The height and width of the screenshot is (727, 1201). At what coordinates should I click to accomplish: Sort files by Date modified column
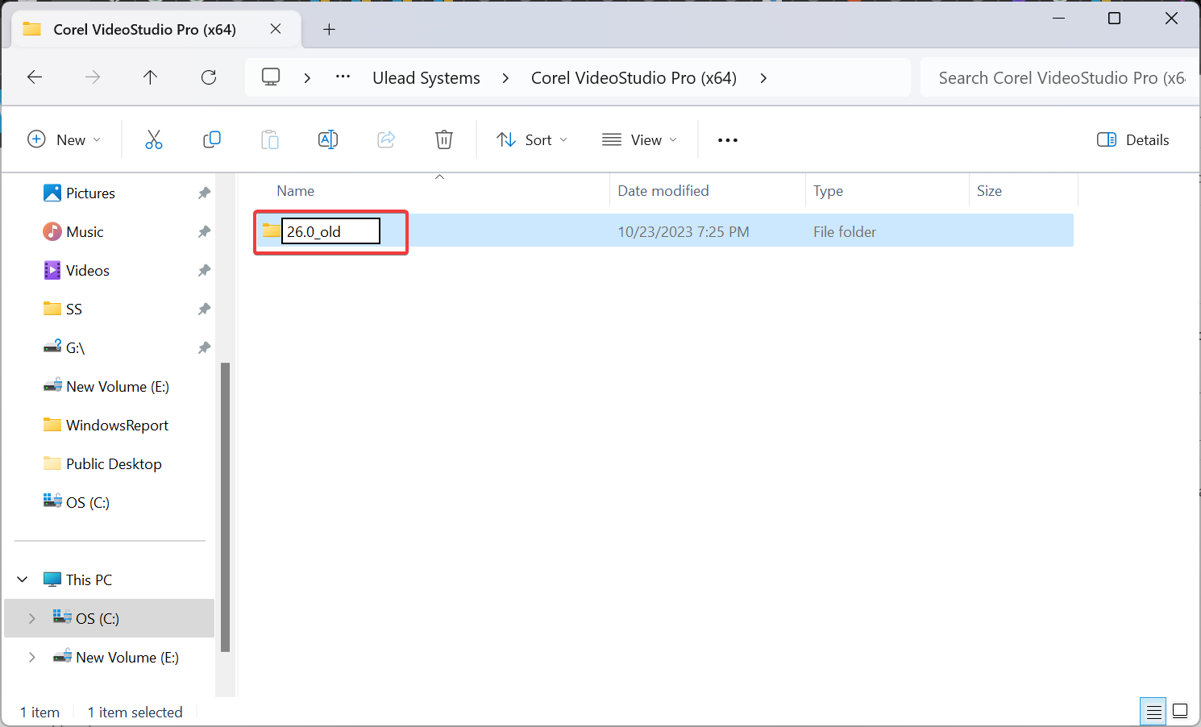[663, 191]
